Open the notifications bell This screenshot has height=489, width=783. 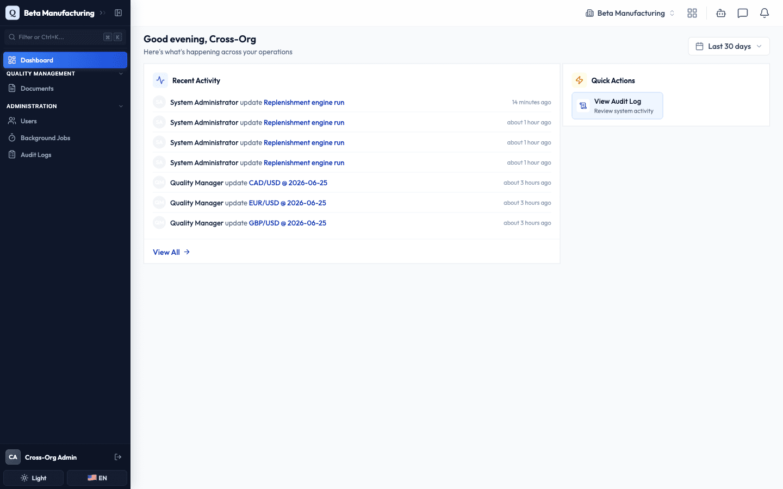(x=765, y=13)
